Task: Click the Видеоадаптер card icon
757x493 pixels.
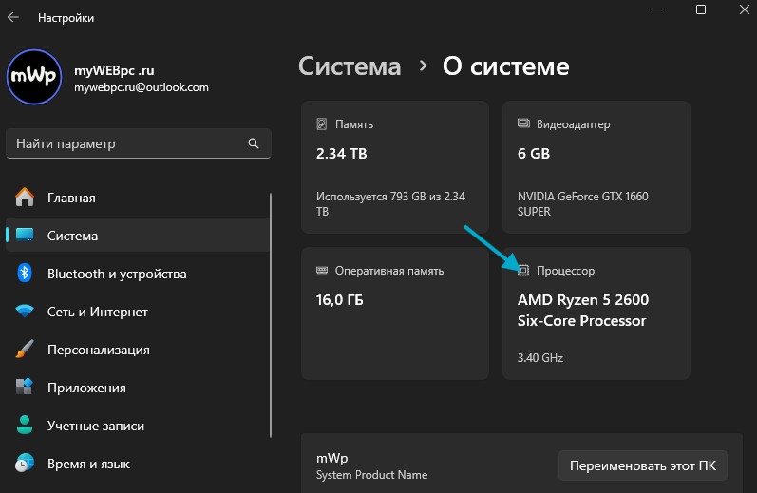Action: click(x=523, y=123)
